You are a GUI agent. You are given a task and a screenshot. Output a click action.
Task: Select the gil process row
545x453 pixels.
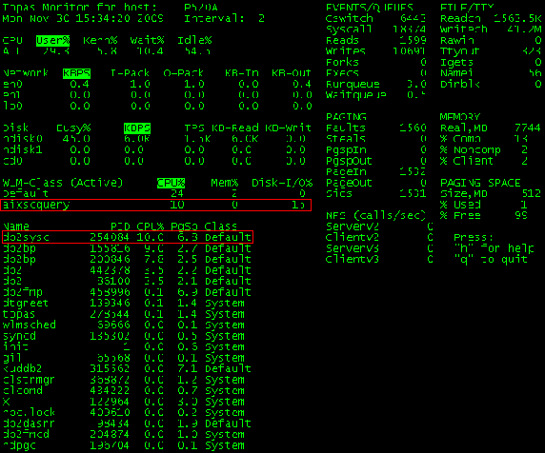click(x=124, y=358)
